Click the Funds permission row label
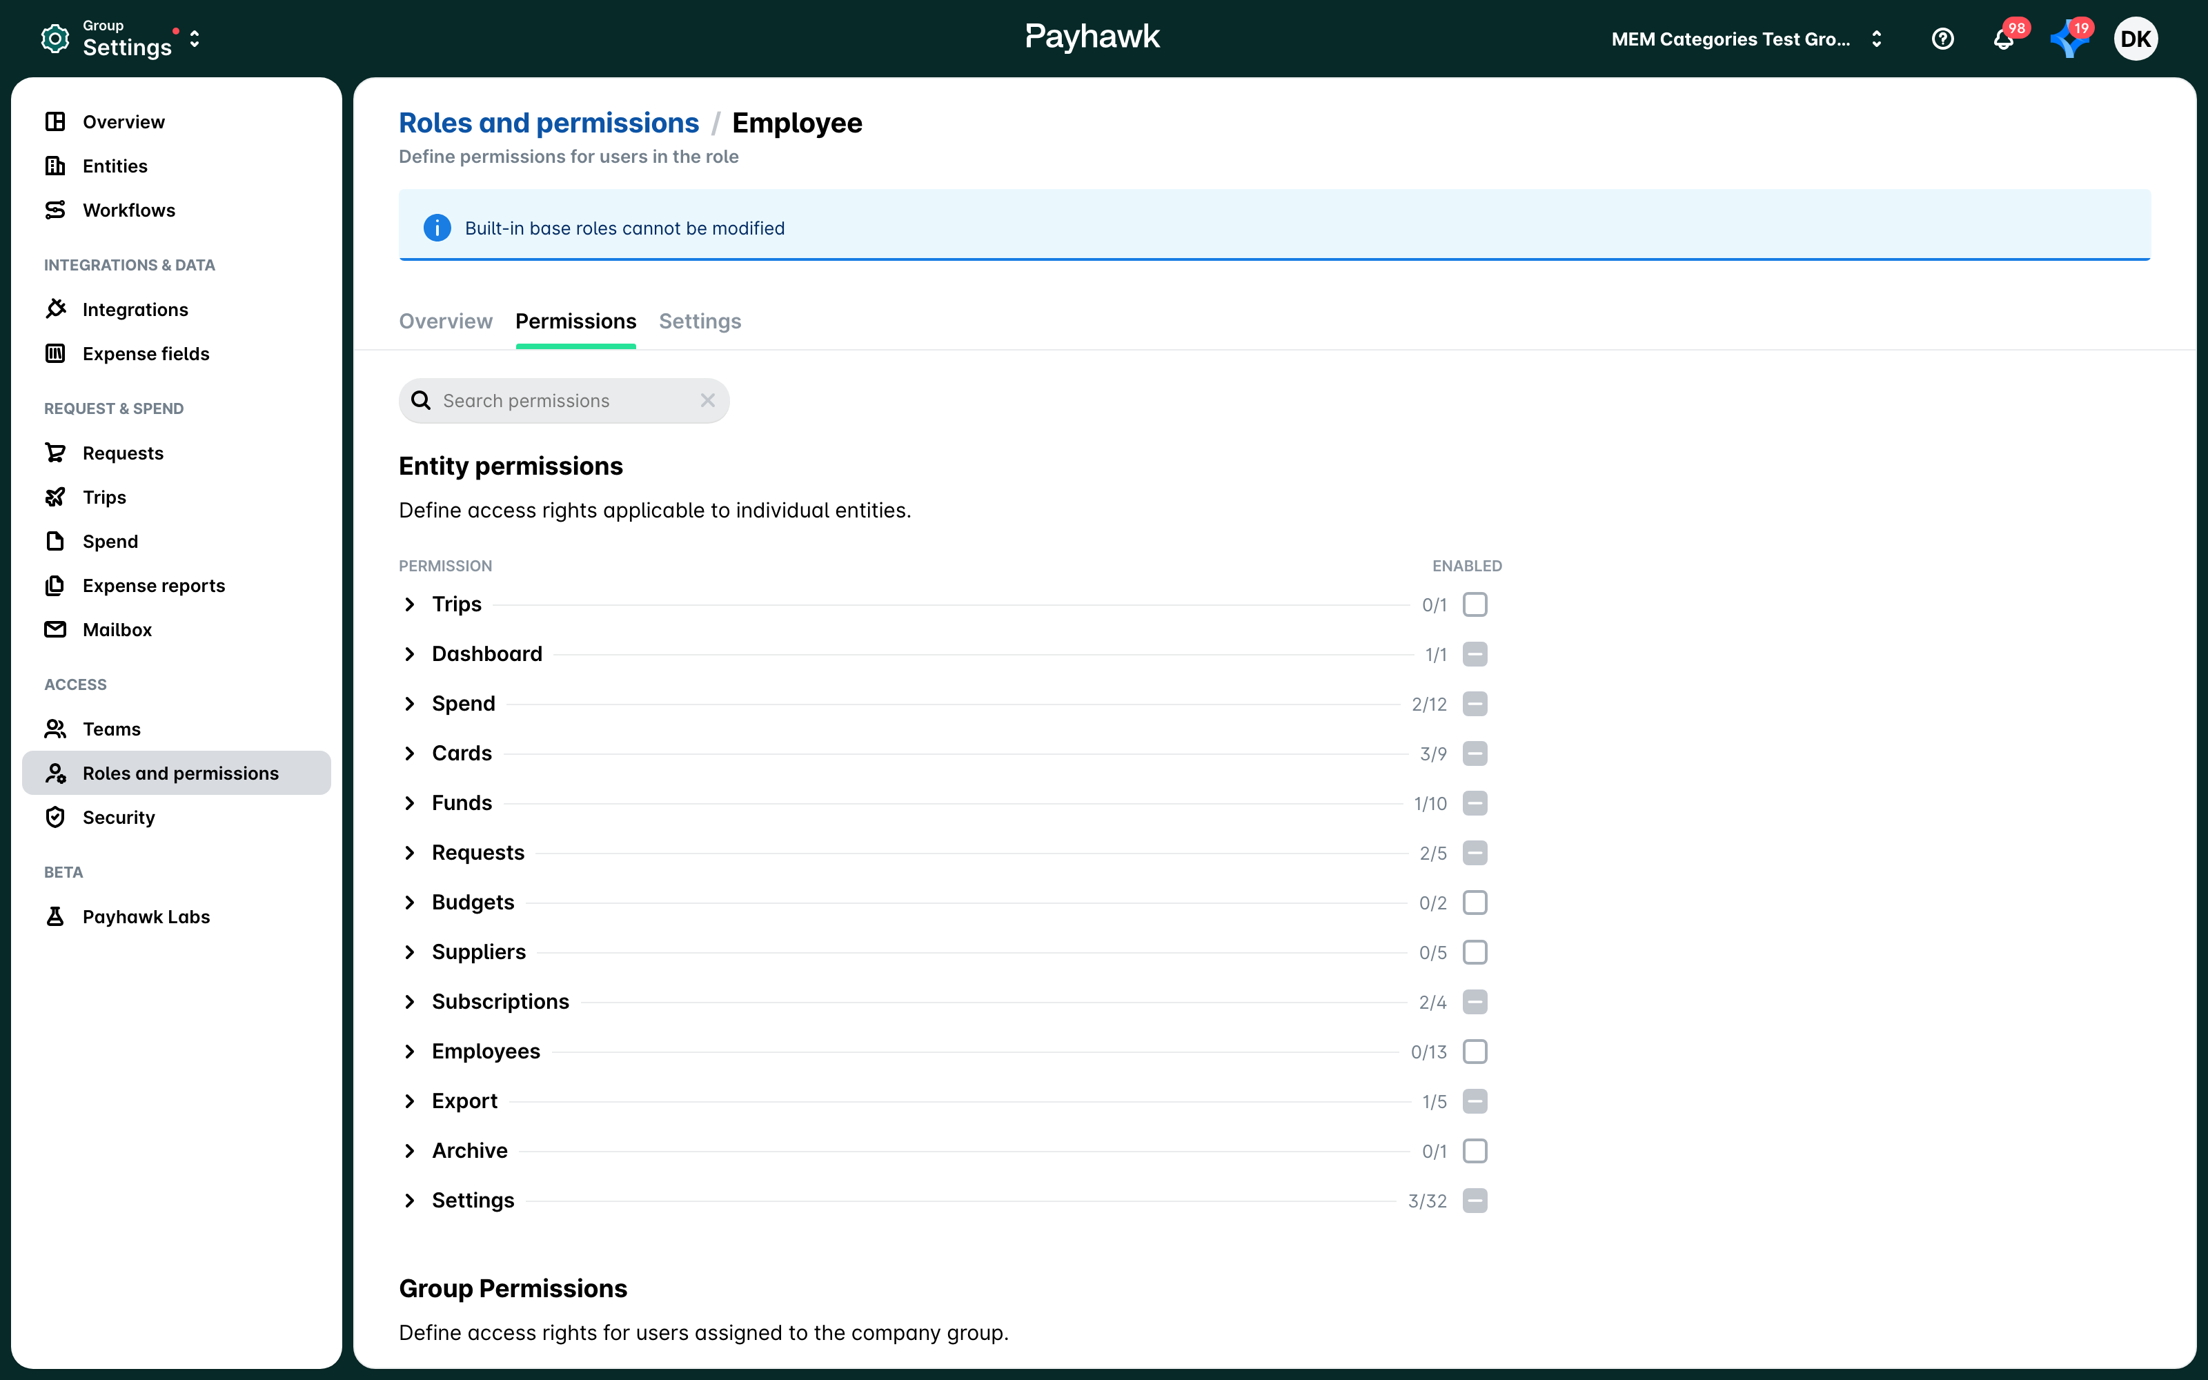Image resolution: width=2208 pixels, height=1380 pixels. click(462, 803)
